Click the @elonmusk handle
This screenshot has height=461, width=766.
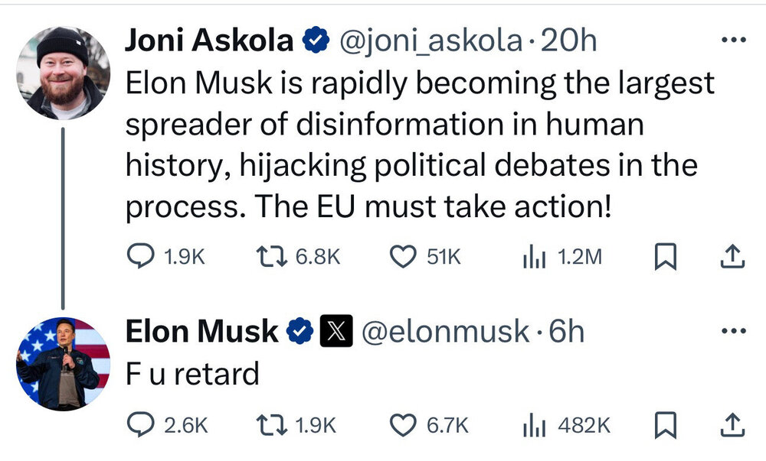click(445, 331)
